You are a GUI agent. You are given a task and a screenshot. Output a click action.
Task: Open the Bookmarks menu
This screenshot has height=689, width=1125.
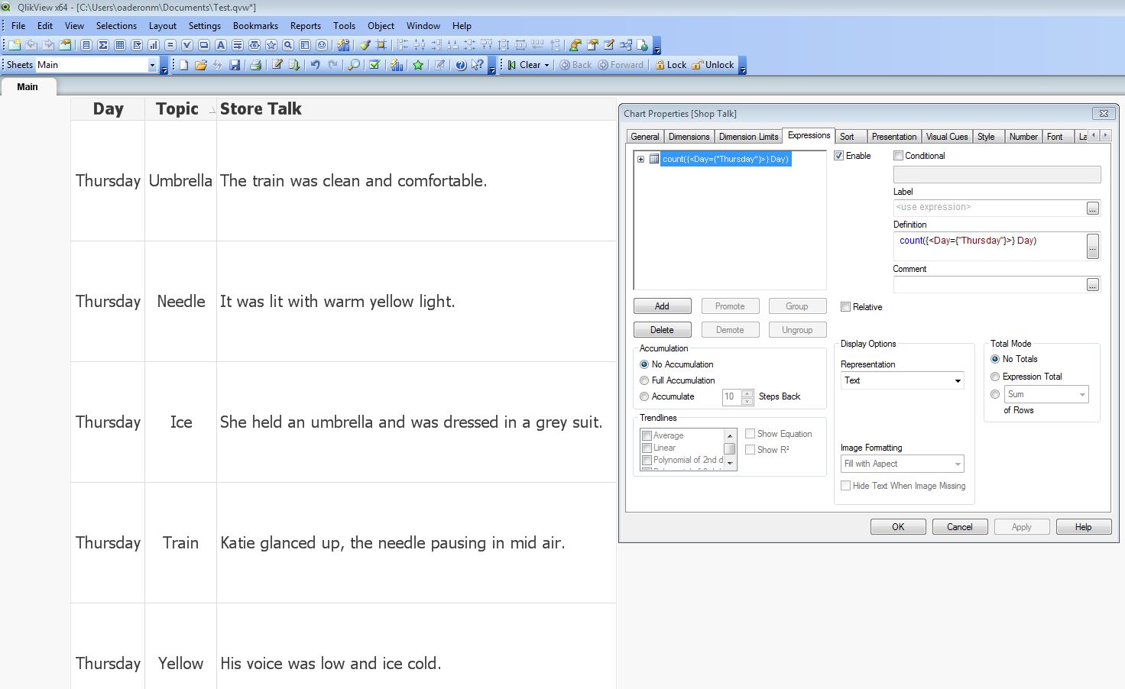coord(255,25)
